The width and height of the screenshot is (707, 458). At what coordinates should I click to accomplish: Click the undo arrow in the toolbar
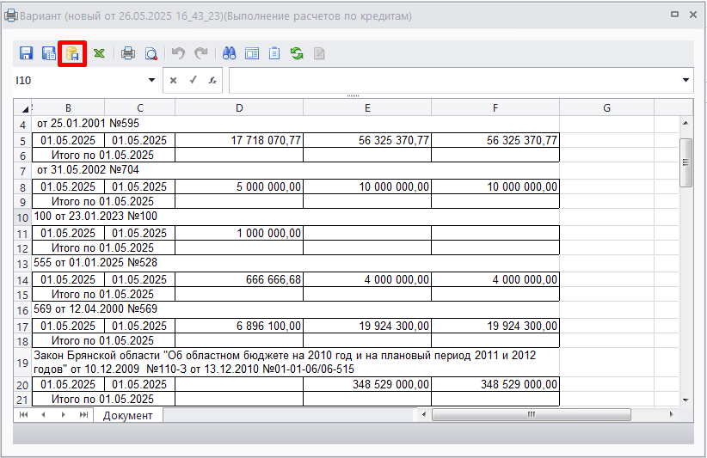point(178,53)
